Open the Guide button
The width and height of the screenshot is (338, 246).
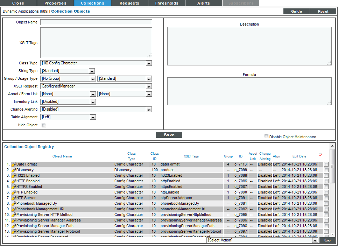[x=296, y=11]
